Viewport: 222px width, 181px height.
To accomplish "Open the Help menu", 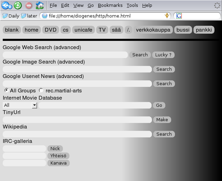I will coord(147,5).
